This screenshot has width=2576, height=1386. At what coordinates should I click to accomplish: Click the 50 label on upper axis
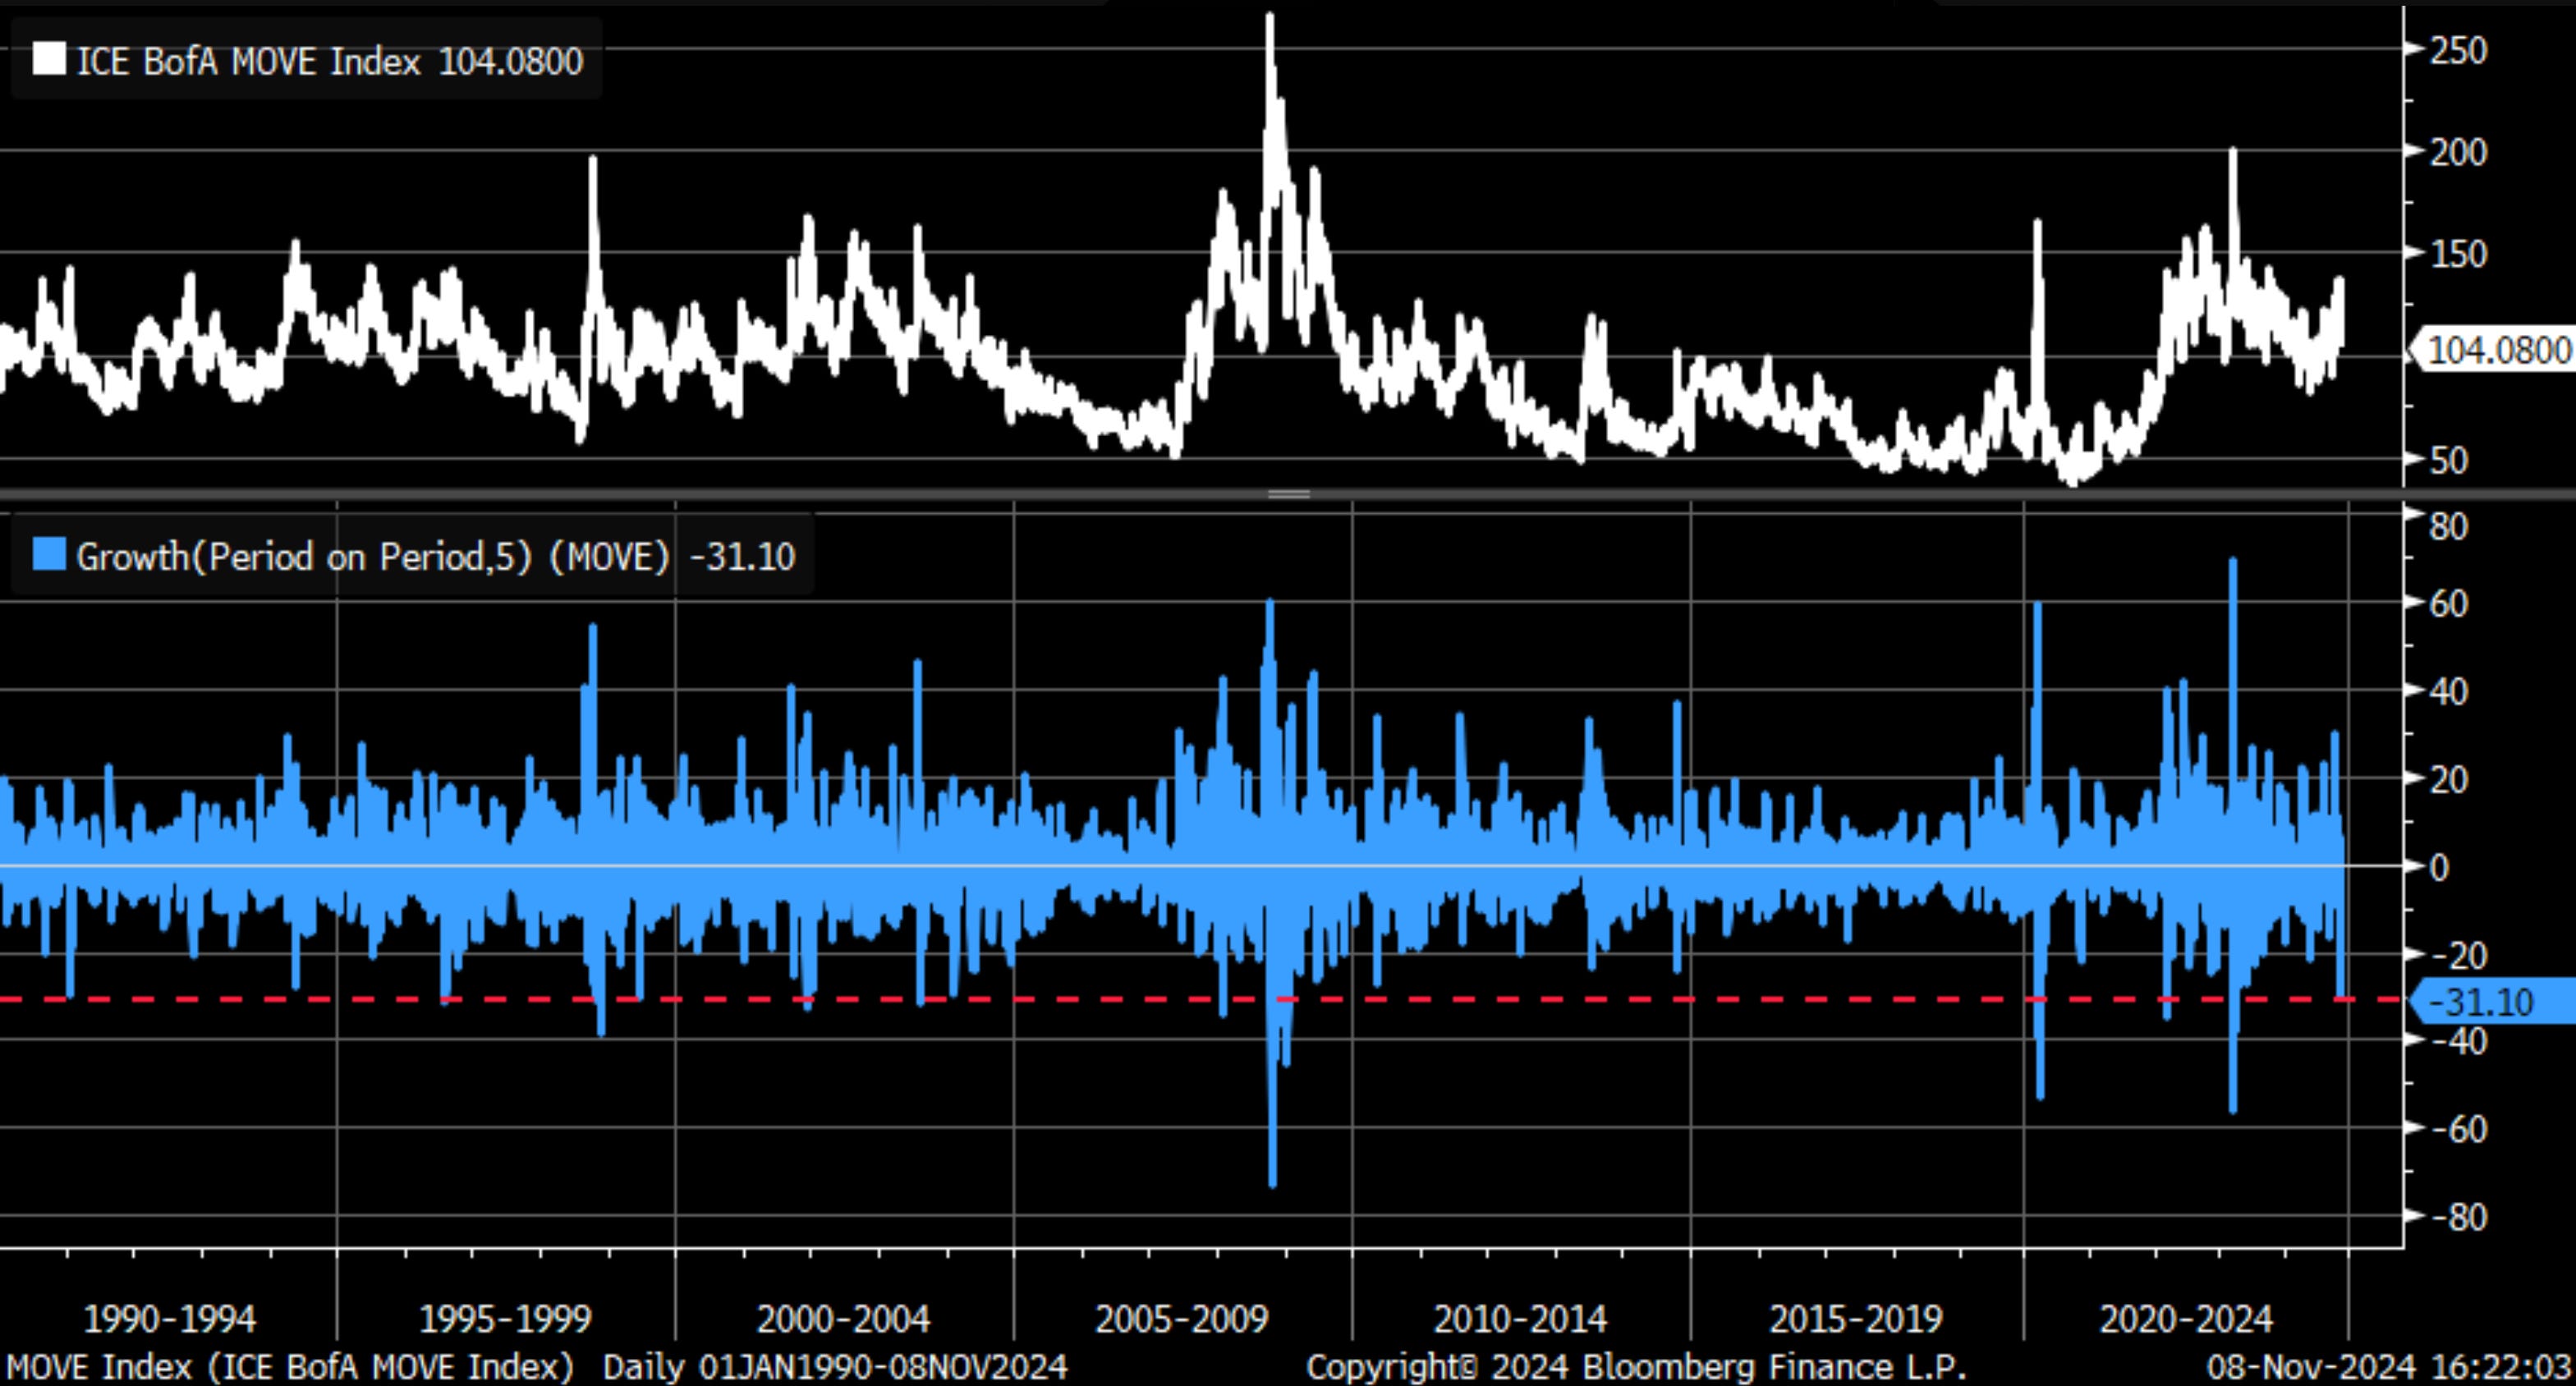point(2448,461)
